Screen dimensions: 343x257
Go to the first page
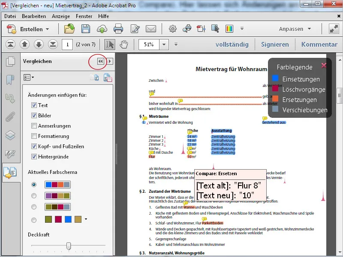pyautogui.click(x=10, y=45)
